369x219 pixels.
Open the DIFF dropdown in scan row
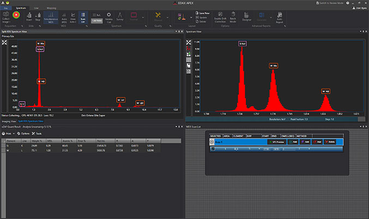259,149
